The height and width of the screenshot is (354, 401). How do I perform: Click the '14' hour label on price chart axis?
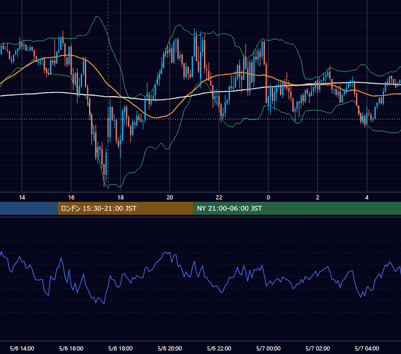tap(22, 198)
